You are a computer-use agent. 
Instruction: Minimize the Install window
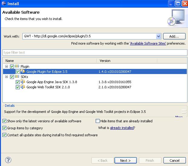(171, 3)
